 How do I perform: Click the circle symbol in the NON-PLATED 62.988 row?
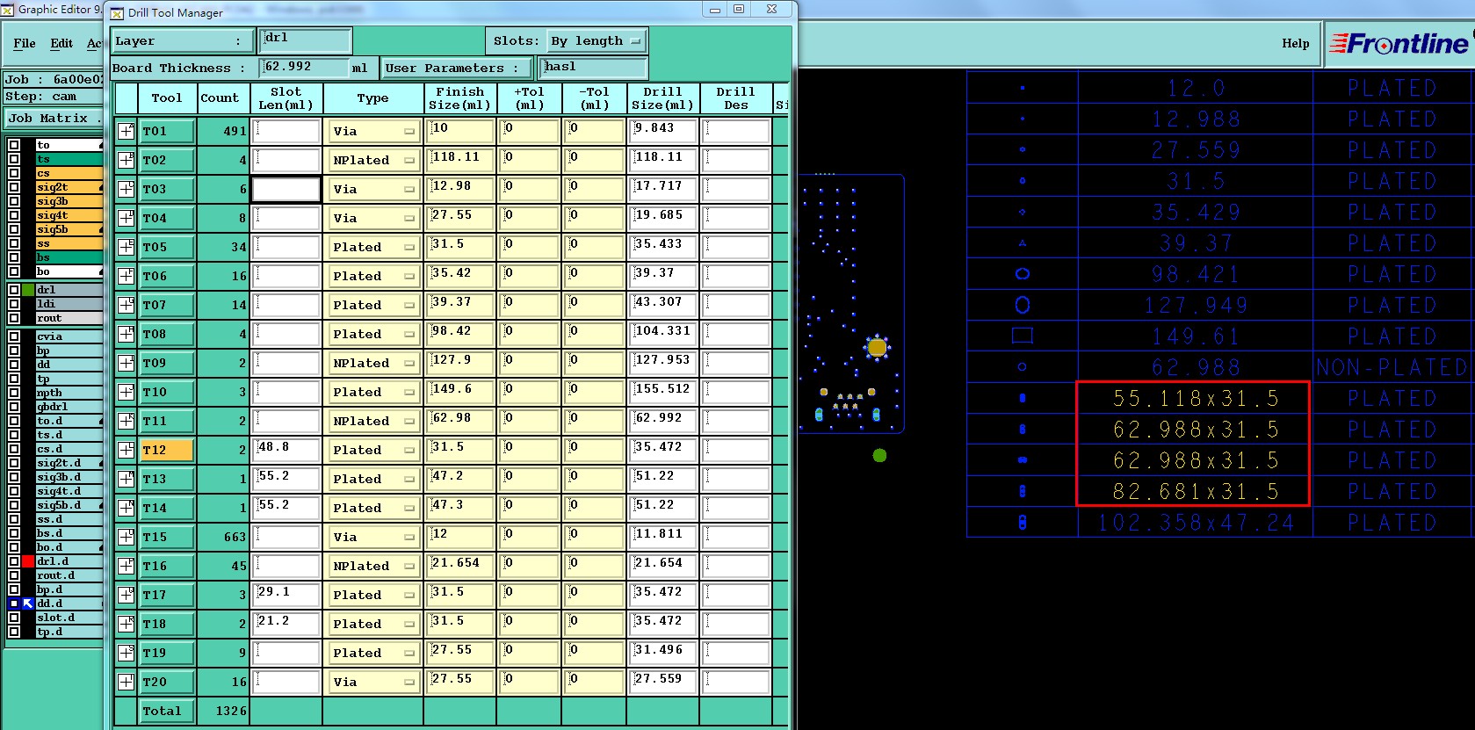(1022, 366)
